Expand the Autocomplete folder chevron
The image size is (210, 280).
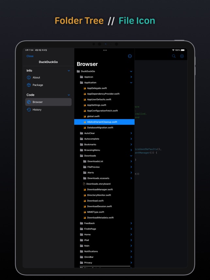pyautogui.click(x=131, y=139)
